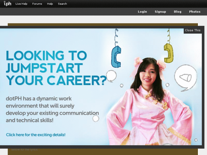Dismiss the popup with Close This
The width and height of the screenshot is (207, 155).
192,30
